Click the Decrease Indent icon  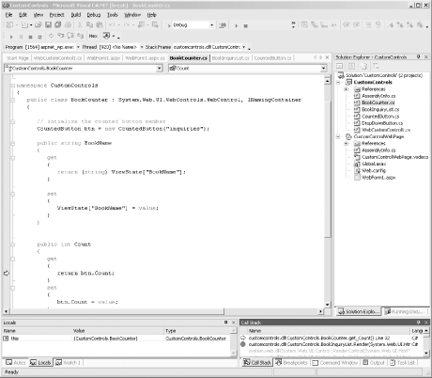(x=347, y=24)
